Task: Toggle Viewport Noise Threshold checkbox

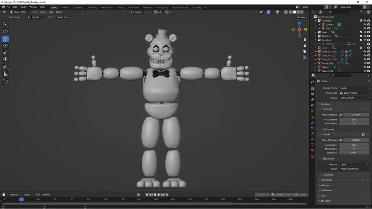Action: click(341, 115)
